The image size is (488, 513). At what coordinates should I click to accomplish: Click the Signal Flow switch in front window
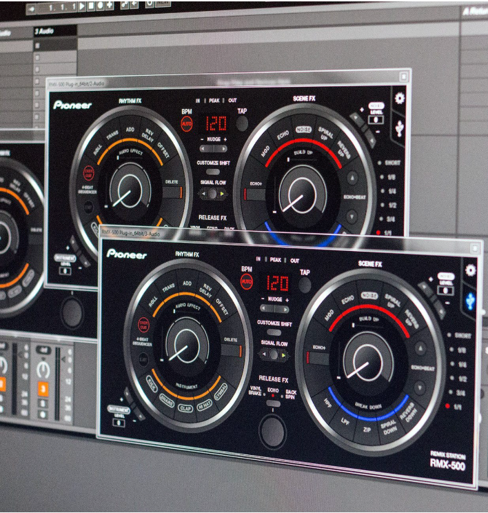click(x=274, y=354)
